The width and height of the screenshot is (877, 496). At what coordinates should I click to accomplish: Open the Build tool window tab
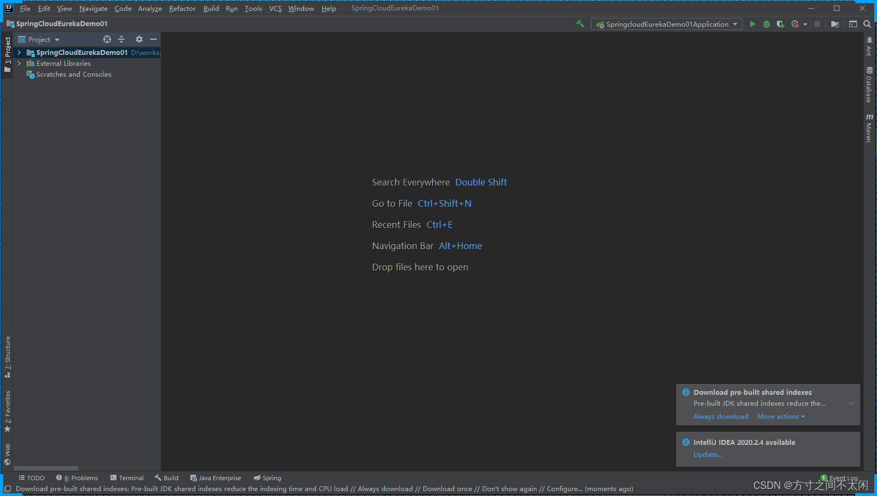[x=166, y=478]
